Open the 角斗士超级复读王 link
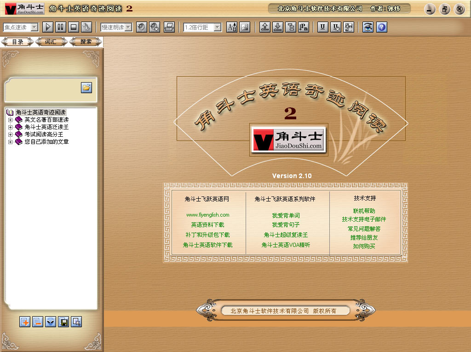Viewport: 471px width, 352px height. tap(286, 235)
